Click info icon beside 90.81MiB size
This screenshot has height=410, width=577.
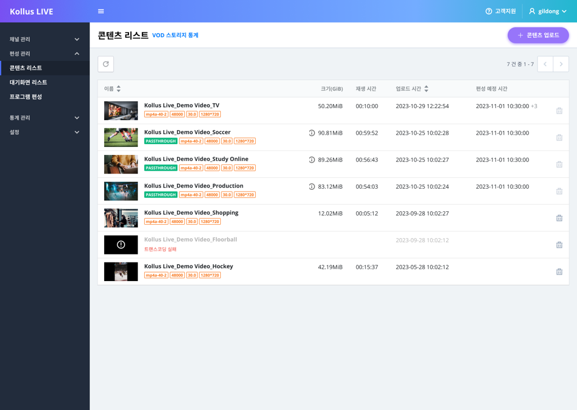312,133
